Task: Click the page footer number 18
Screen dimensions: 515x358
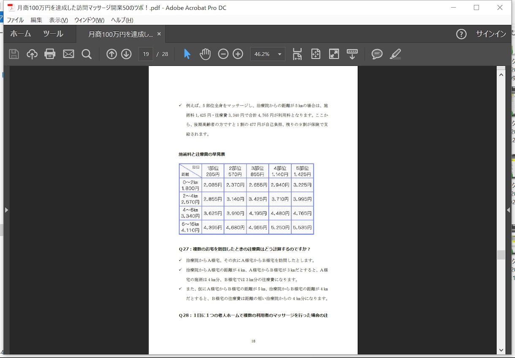Action: coord(253,341)
